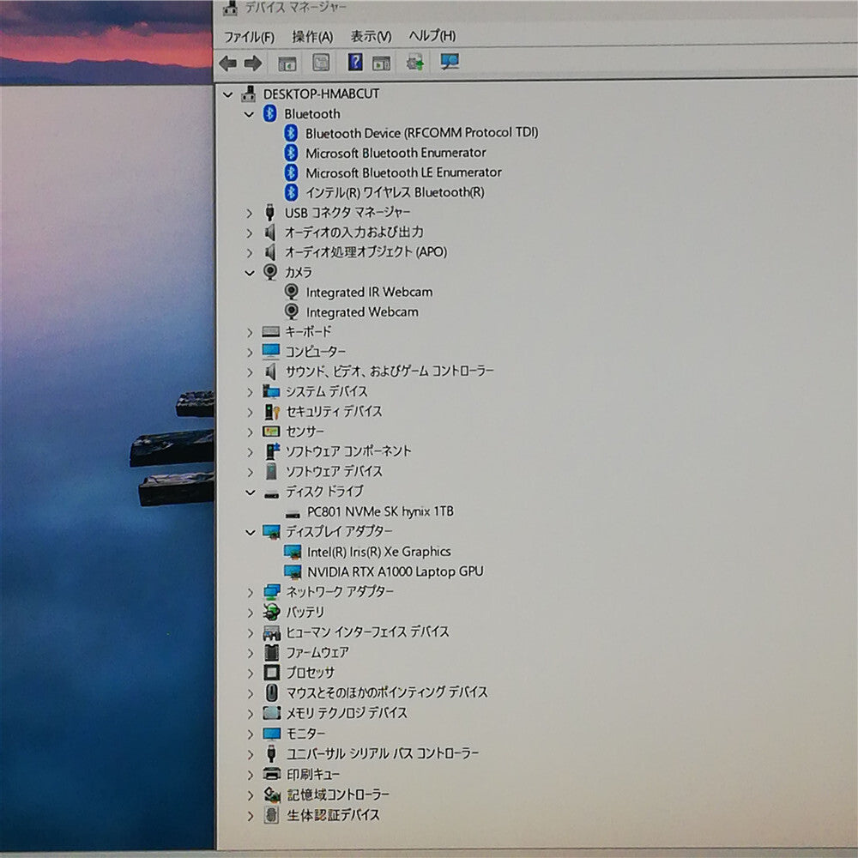Click the update driver software icon

click(414, 63)
